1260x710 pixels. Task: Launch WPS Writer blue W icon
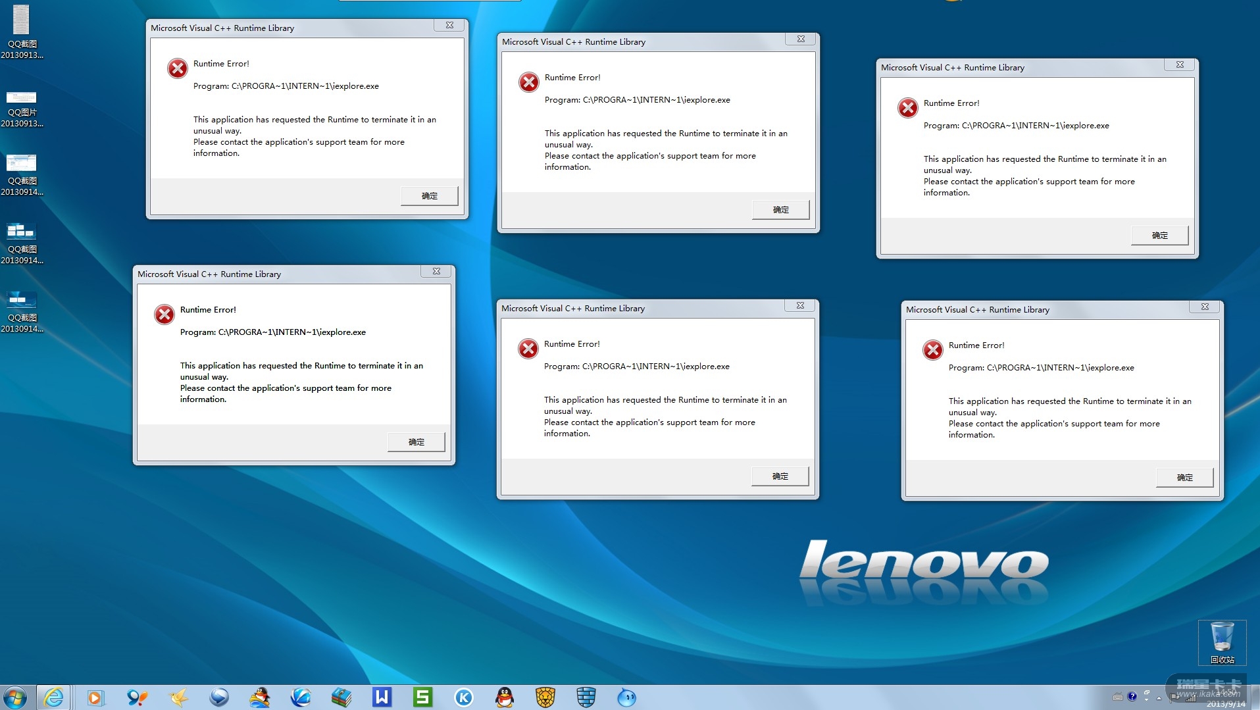(x=382, y=697)
